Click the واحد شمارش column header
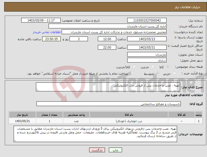The width and height of the screenshot is (207, 157). tap(76, 115)
